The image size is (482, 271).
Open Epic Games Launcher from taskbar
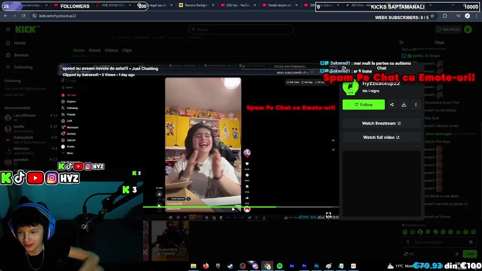[x=218, y=266]
